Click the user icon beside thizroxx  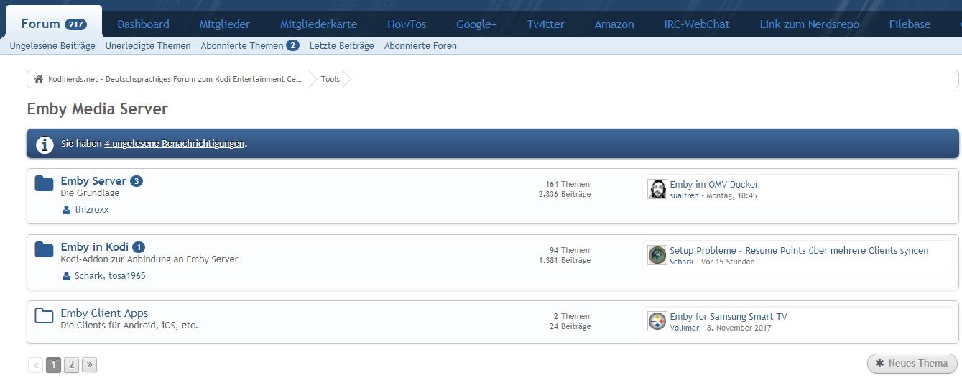click(x=67, y=210)
